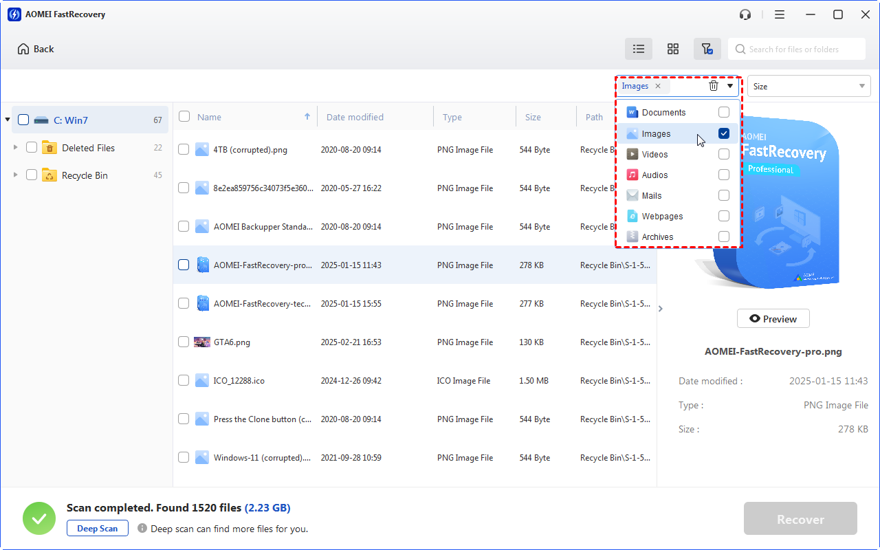Check the Videos filter checkbox
The width and height of the screenshot is (880, 550).
click(724, 154)
